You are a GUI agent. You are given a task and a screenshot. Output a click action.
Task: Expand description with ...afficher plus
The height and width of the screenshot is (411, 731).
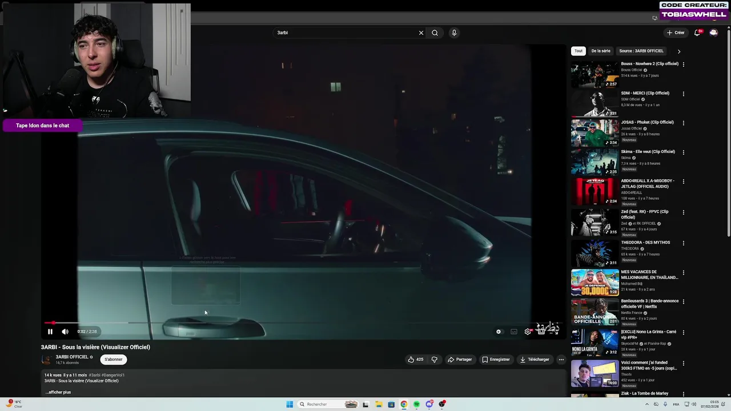[58, 392]
